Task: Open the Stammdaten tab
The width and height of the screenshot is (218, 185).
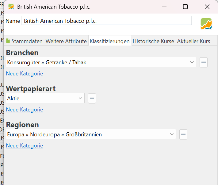Action: click(25, 41)
